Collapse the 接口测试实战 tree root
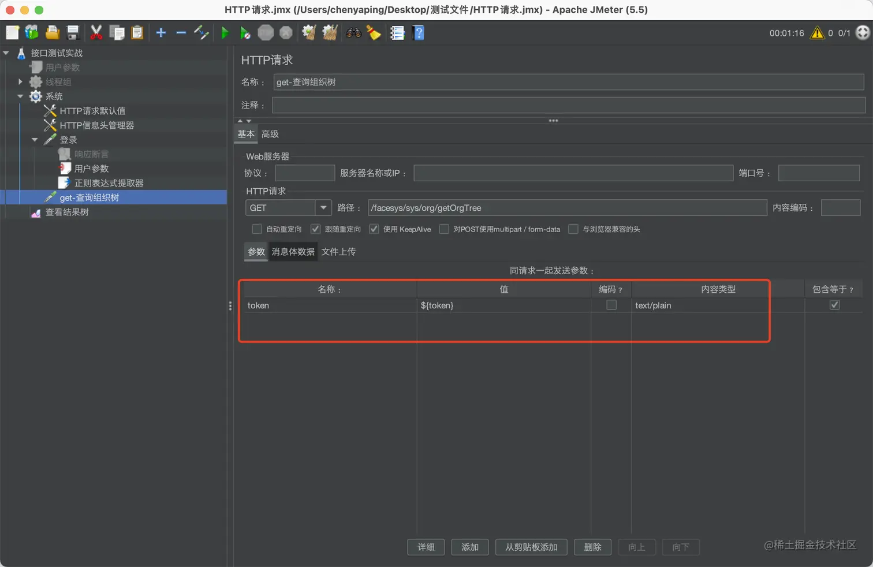The width and height of the screenshot is (873, 567). (x=6, y=53)
